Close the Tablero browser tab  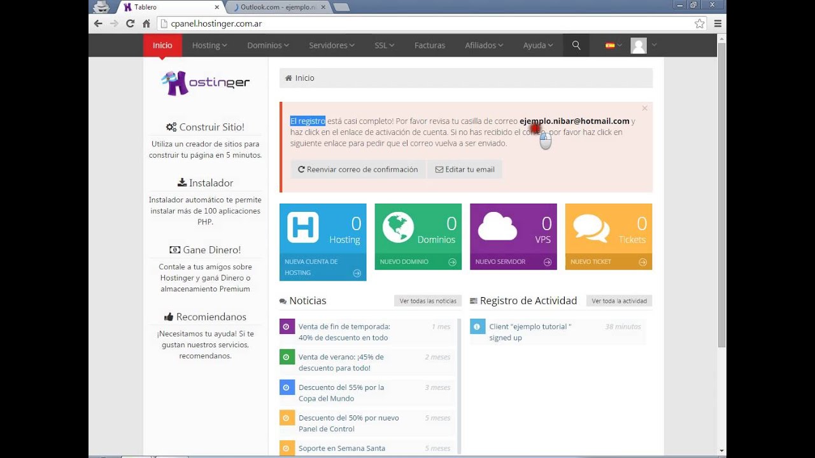[x=216, y=7]
